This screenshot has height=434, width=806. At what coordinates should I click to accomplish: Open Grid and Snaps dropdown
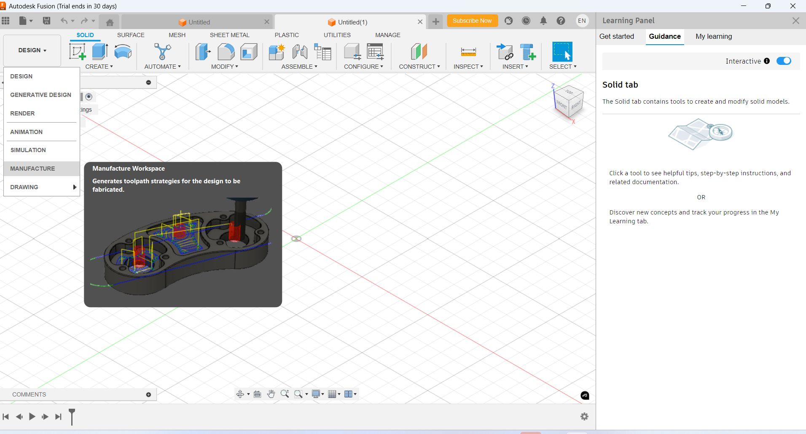(334, 394)
